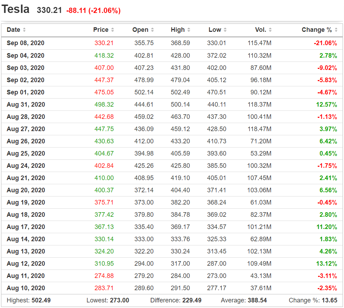Click open value 372.14 on Aug 20
Screen dimensions: 344x308
coord(144,190)
